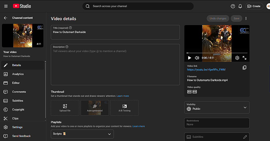Open the youtu.be video link

(206, 70)
